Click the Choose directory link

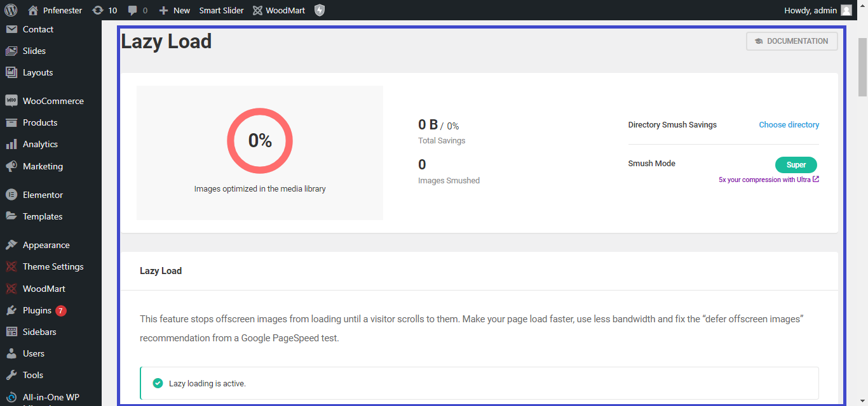click(789, 125)
